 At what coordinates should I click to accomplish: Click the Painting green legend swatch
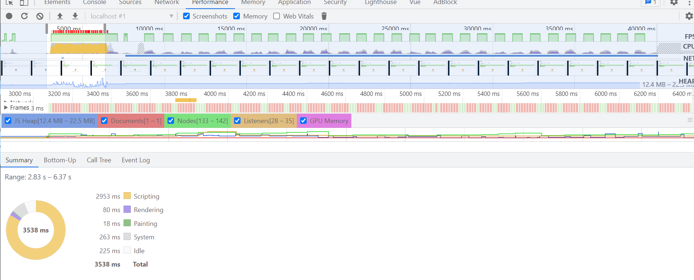tap(127, 223)
